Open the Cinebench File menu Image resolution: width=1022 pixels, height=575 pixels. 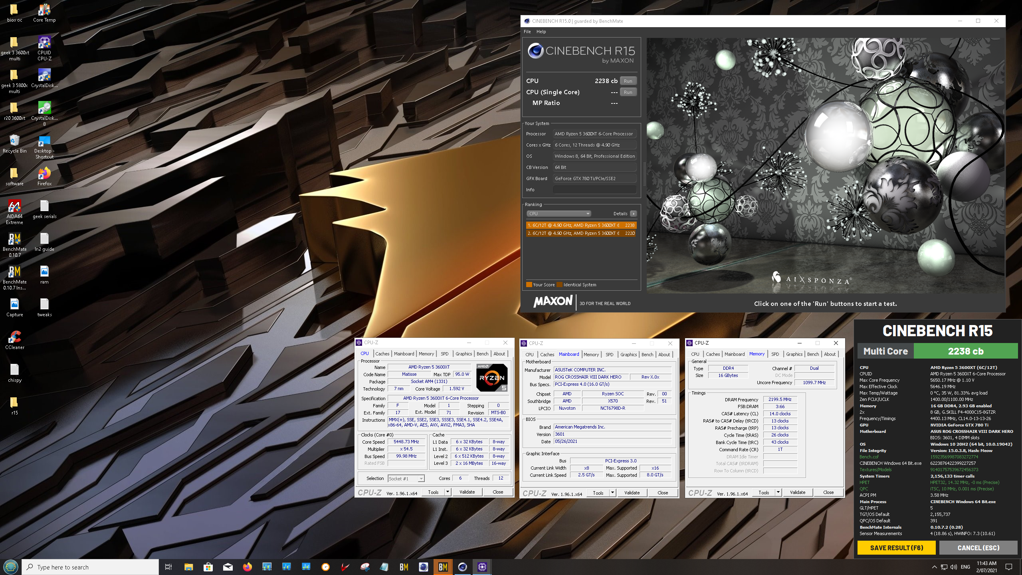pos(527,32)
